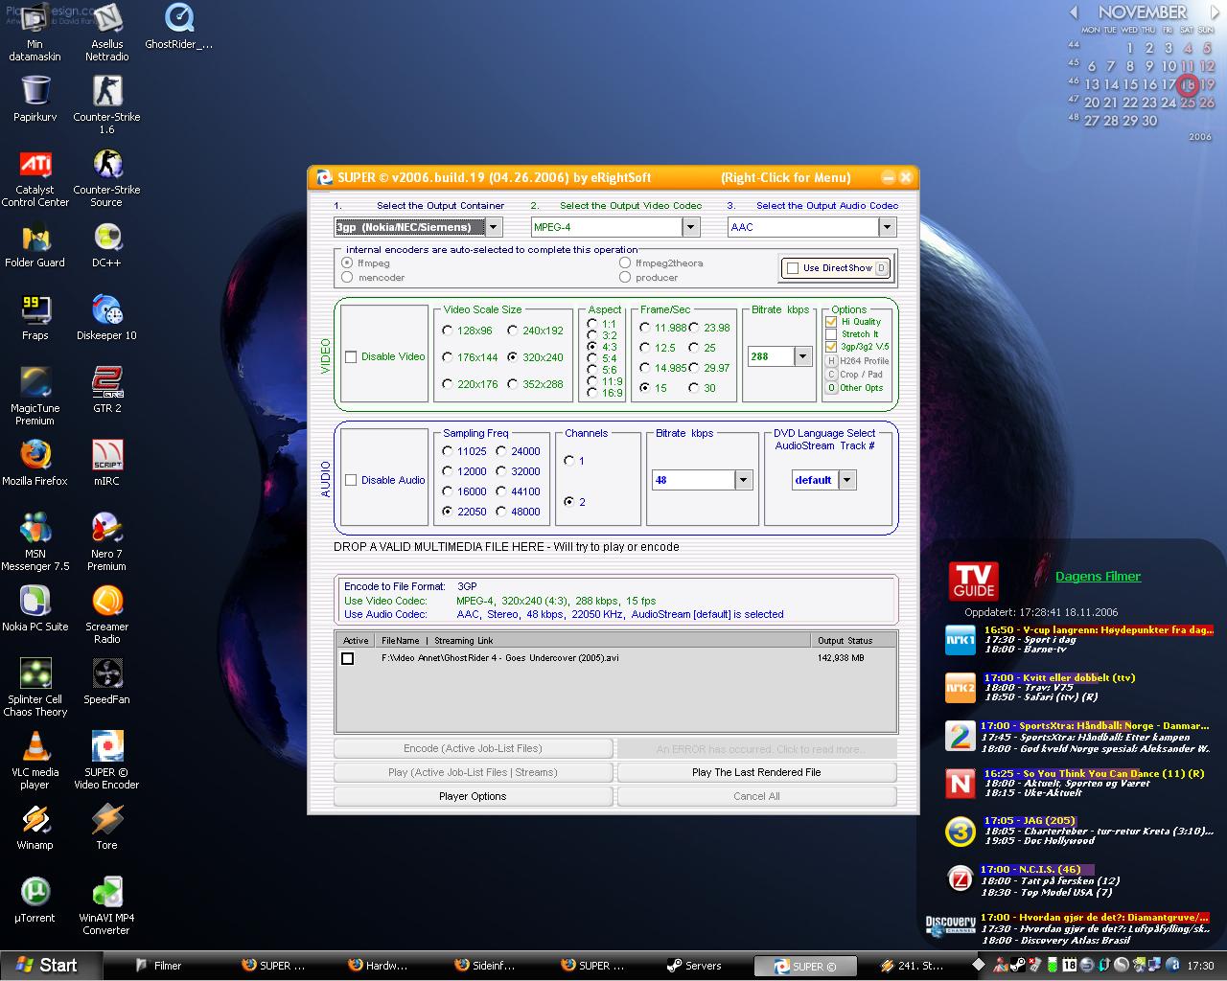Open µTorrent desktop icon

coord(35,901)
